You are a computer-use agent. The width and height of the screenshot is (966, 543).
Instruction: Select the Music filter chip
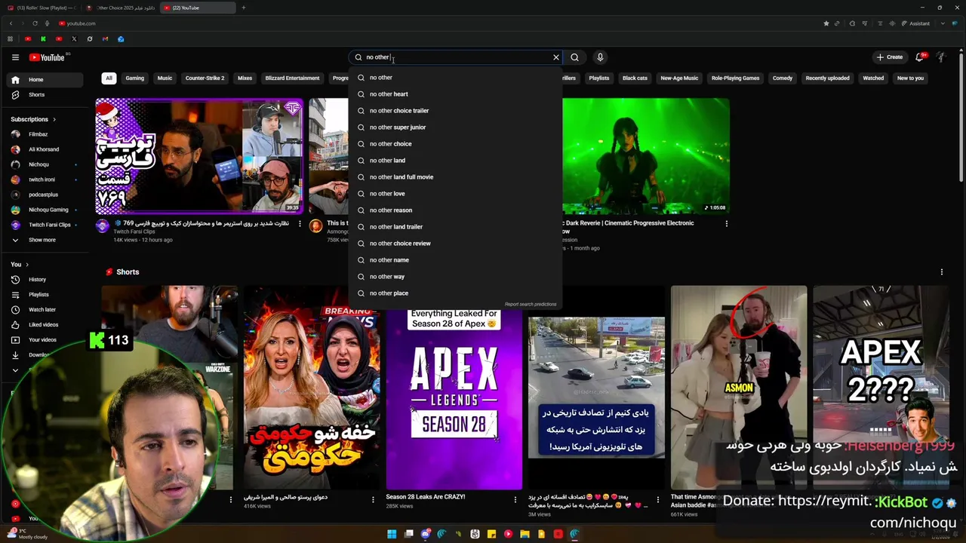click(x=165, y=78)
